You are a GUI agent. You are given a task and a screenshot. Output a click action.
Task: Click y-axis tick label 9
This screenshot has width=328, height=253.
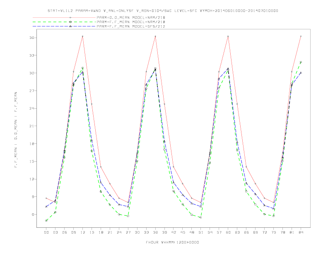(x=33, y=197)
